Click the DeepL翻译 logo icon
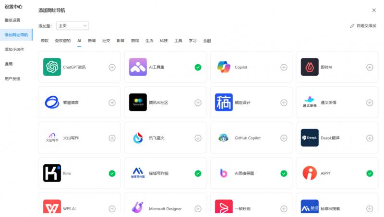Screen dimensions: 384x217 pyautogui.click(x=310, y=138)
